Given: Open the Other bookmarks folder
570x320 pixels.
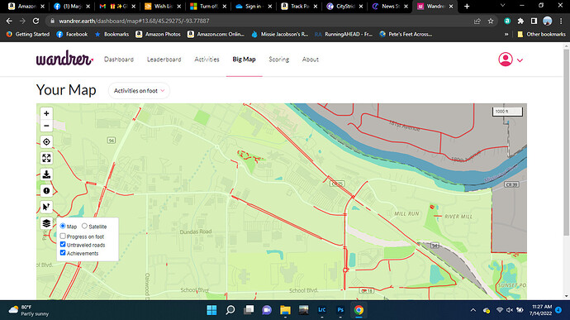Looking at the screenshot, I should tap(541, 34).
